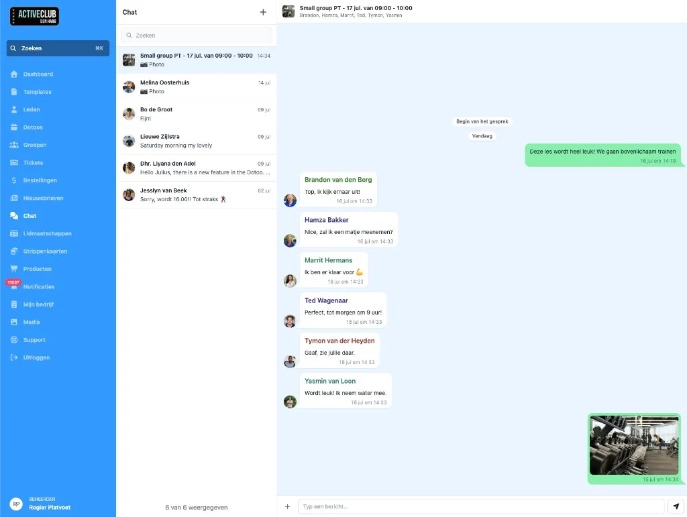Click the Uitloggen link
Image resolution: width=687 pixels, height=517 pixels.
(36, 357)
